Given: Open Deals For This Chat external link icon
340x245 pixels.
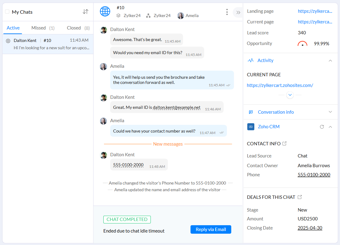Looking at the screenshot, I should click(x=299, y=197).
